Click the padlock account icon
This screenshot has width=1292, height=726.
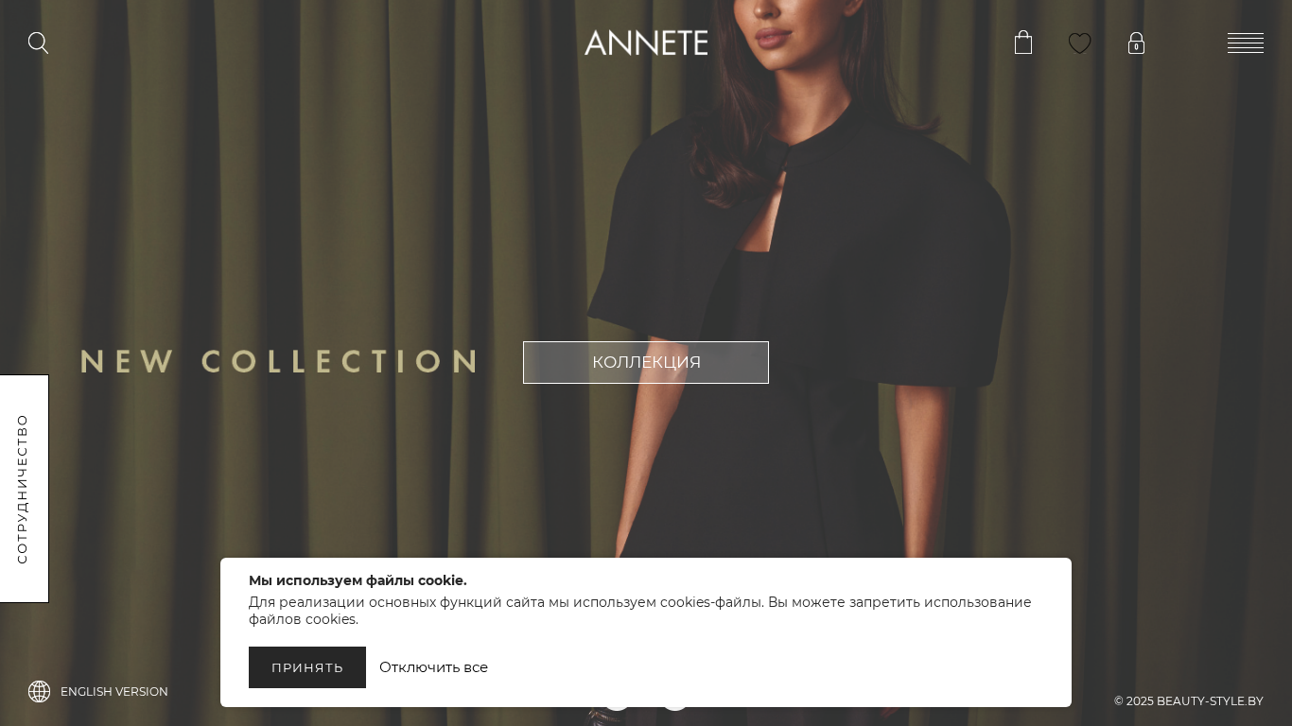(1137, 43)
